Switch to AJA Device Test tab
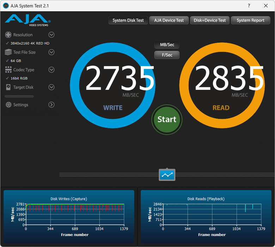Screen dimensions: 275x247 tap(169, 20)
